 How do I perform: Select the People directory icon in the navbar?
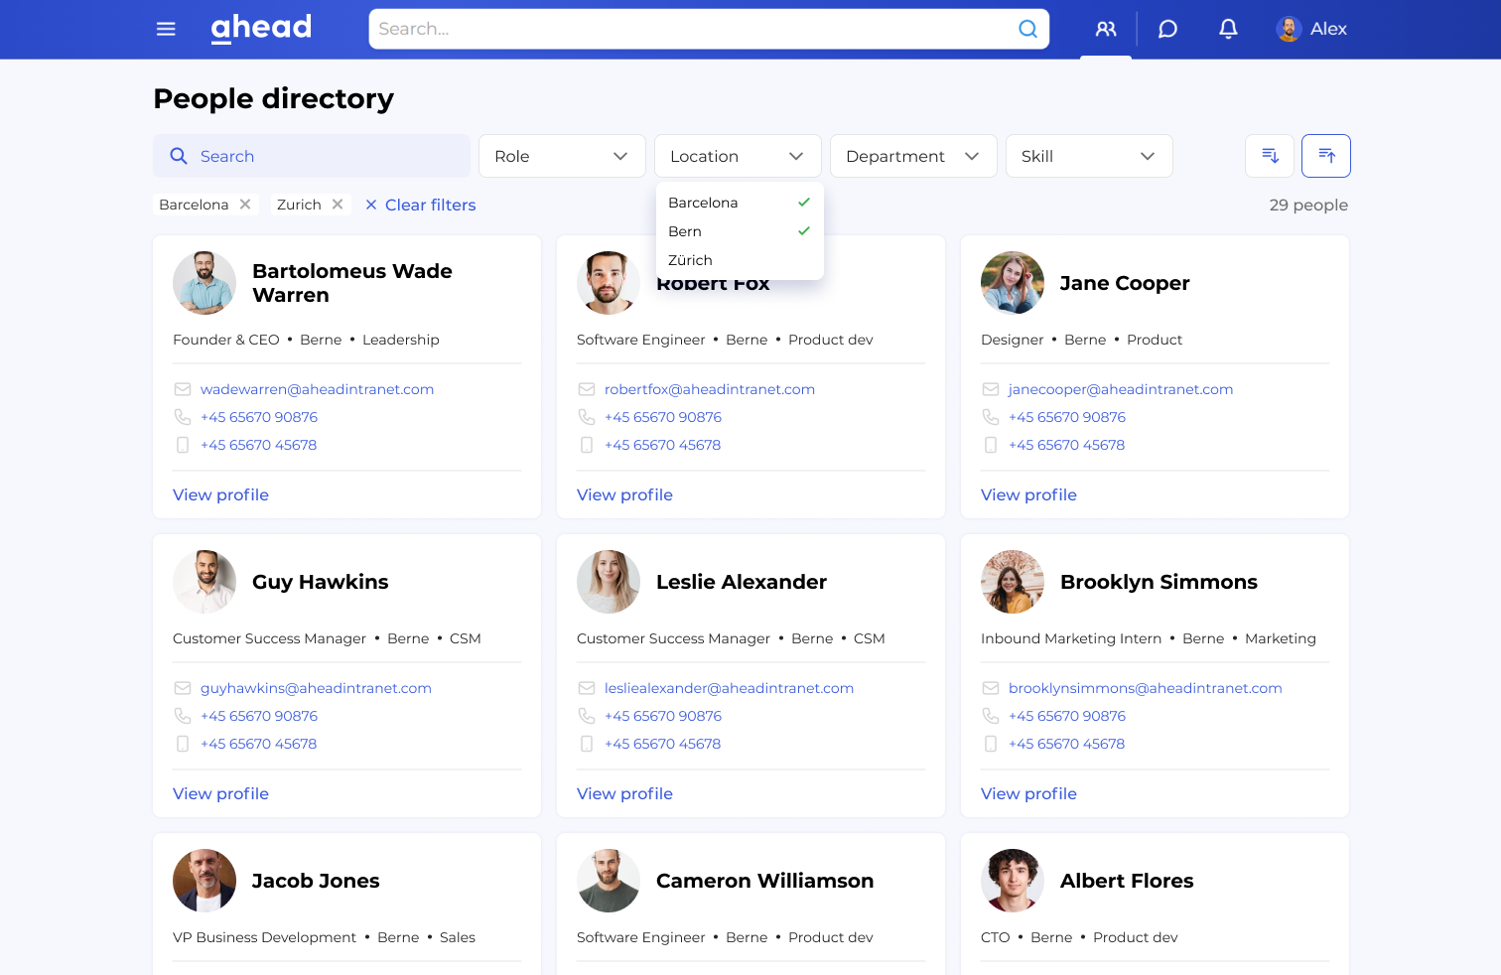(1105, 29)
